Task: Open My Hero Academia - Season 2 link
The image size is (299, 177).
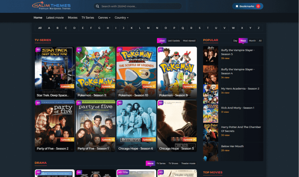Action: point(240,89)
